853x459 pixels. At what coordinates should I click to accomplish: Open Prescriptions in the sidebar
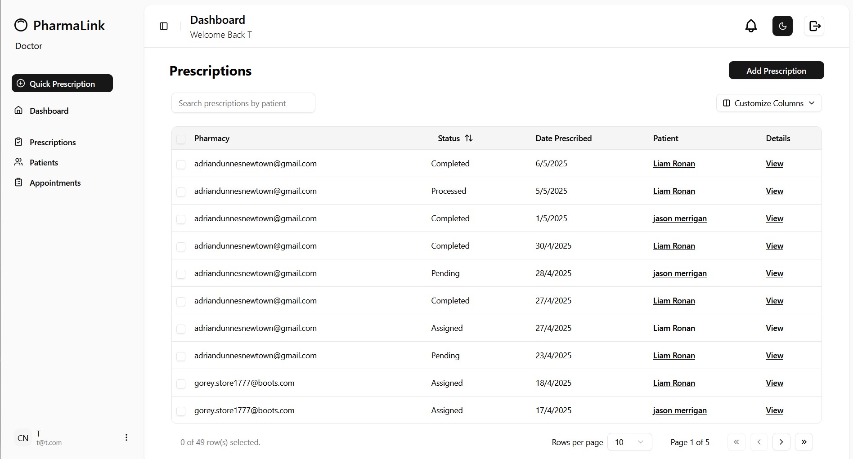[52, 142]
